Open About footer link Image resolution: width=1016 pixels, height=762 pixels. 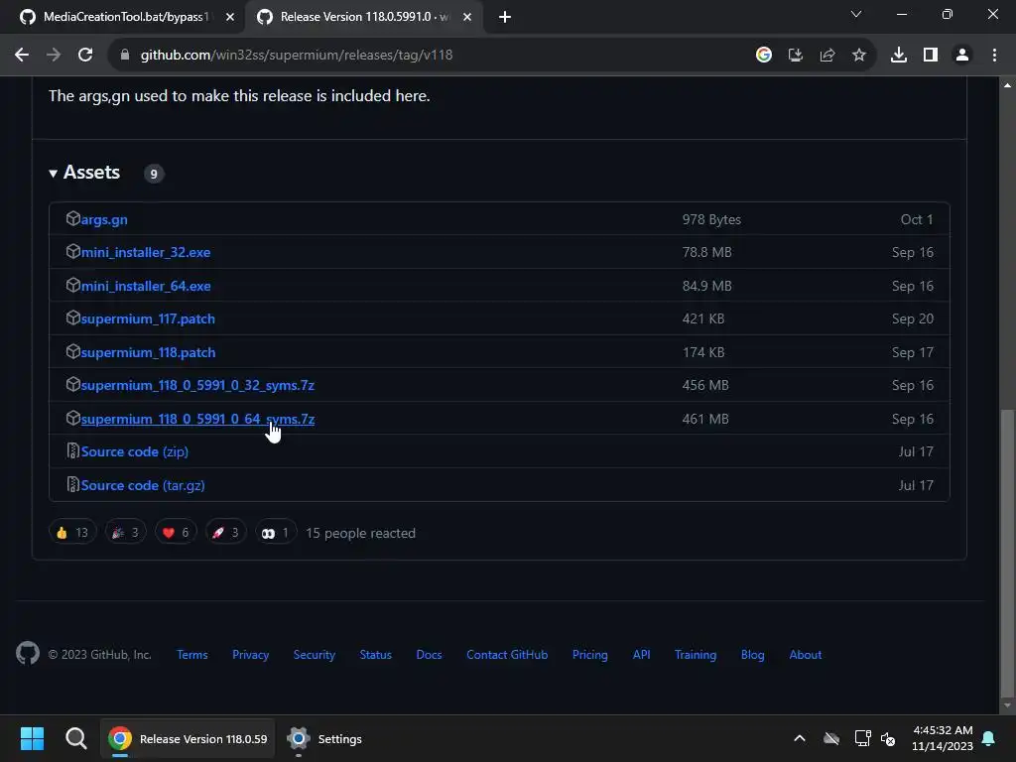pos(806,655)
